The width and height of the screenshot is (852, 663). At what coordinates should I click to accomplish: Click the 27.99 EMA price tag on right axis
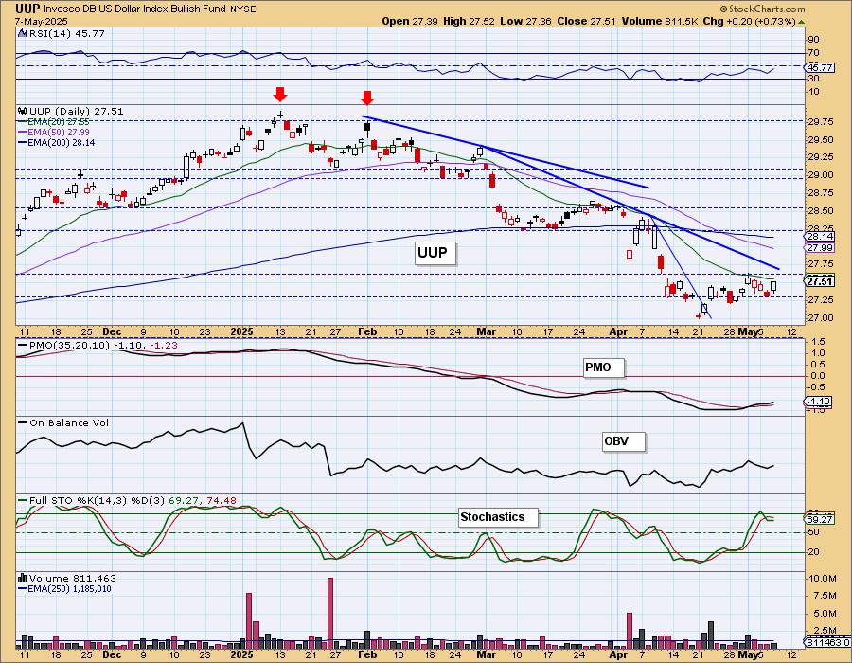point(820,248)
